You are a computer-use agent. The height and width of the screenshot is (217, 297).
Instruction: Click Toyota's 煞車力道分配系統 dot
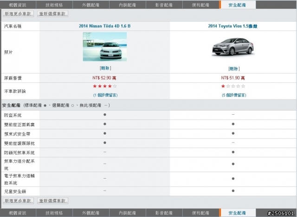[233, 164]
